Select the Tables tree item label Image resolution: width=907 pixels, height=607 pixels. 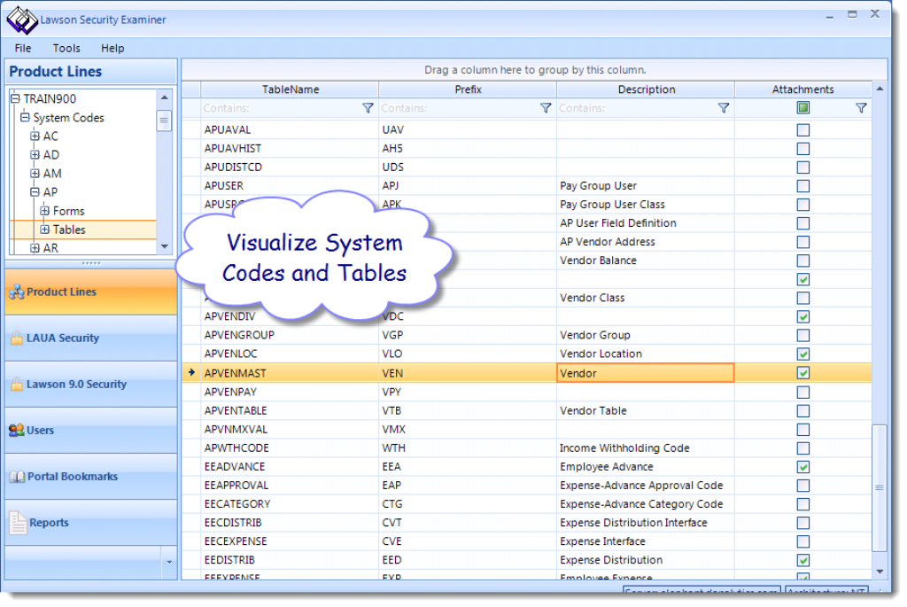69,230
